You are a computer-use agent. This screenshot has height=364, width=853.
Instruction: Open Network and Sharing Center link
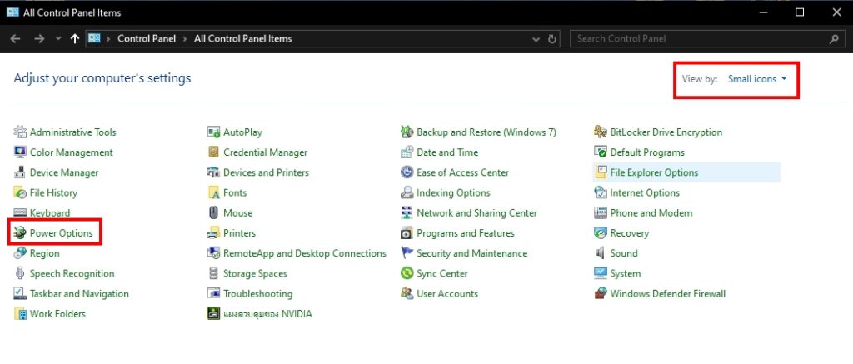[x=476, y=213]
